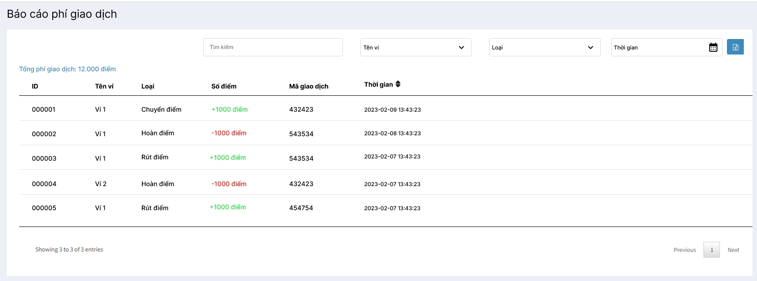Click the Tên ví column header
The image size is (757, 281).
(104, 86)
